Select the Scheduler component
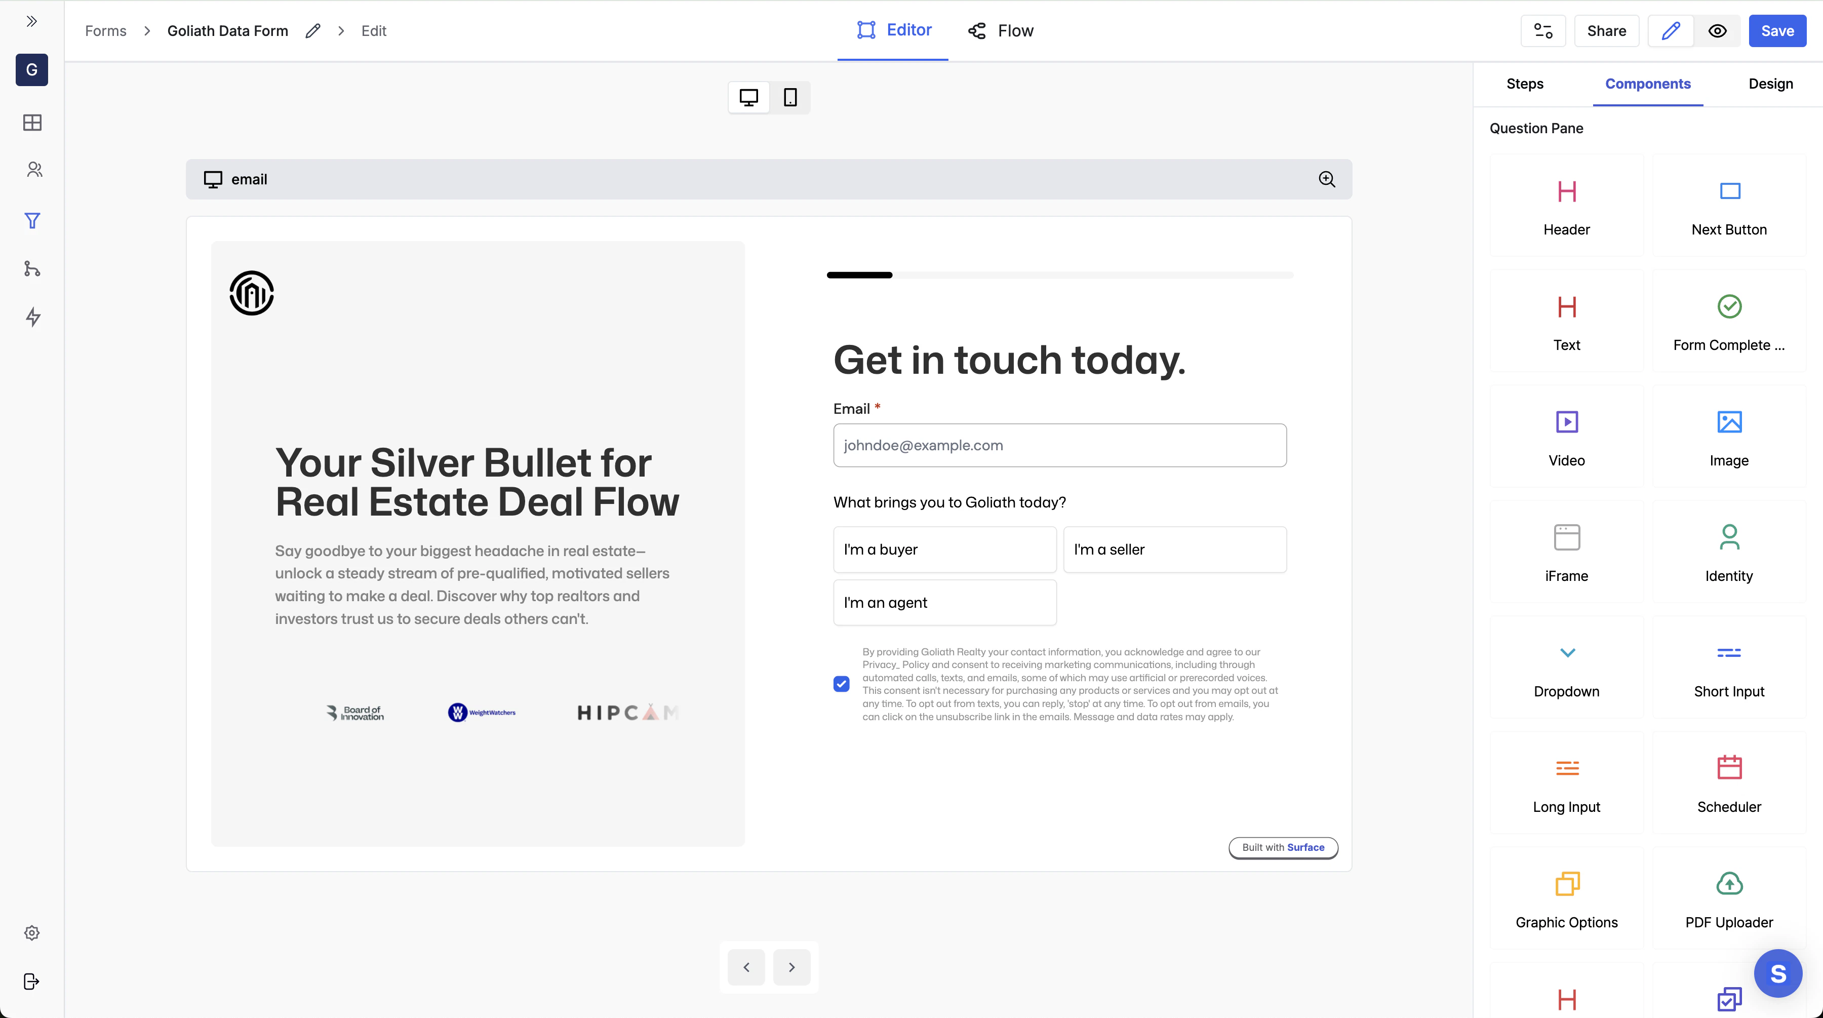 1729,782
